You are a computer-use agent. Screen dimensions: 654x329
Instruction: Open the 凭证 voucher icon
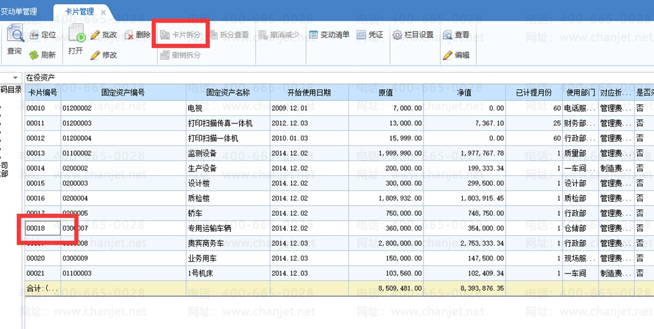pyautogui.click(x=361, y=35)
